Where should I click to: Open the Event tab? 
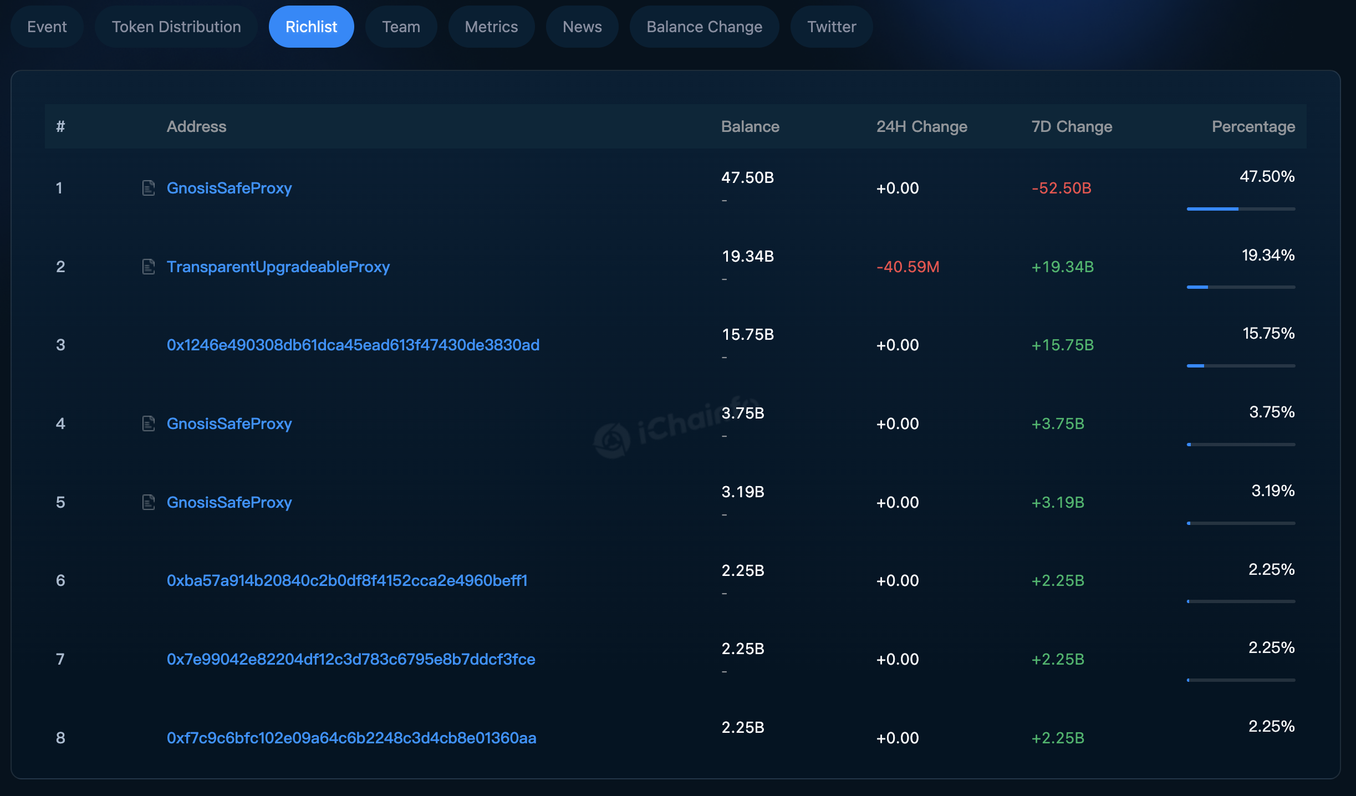coord(47,27)
